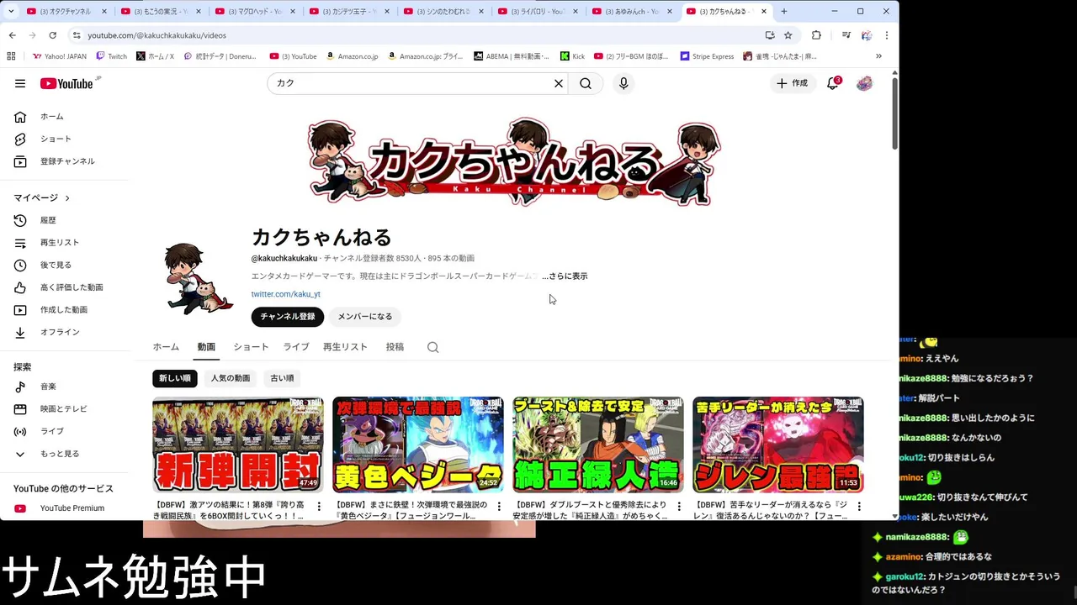Select the 古い順 sort chip
Screen dimensions: 1077x605
coord(282,378)
